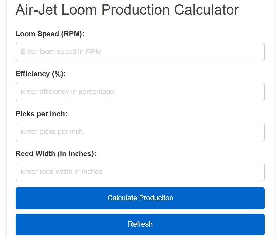Click Calculate Production to compute output
Viewport: 280px width, 238px height.
coord(140,198)
